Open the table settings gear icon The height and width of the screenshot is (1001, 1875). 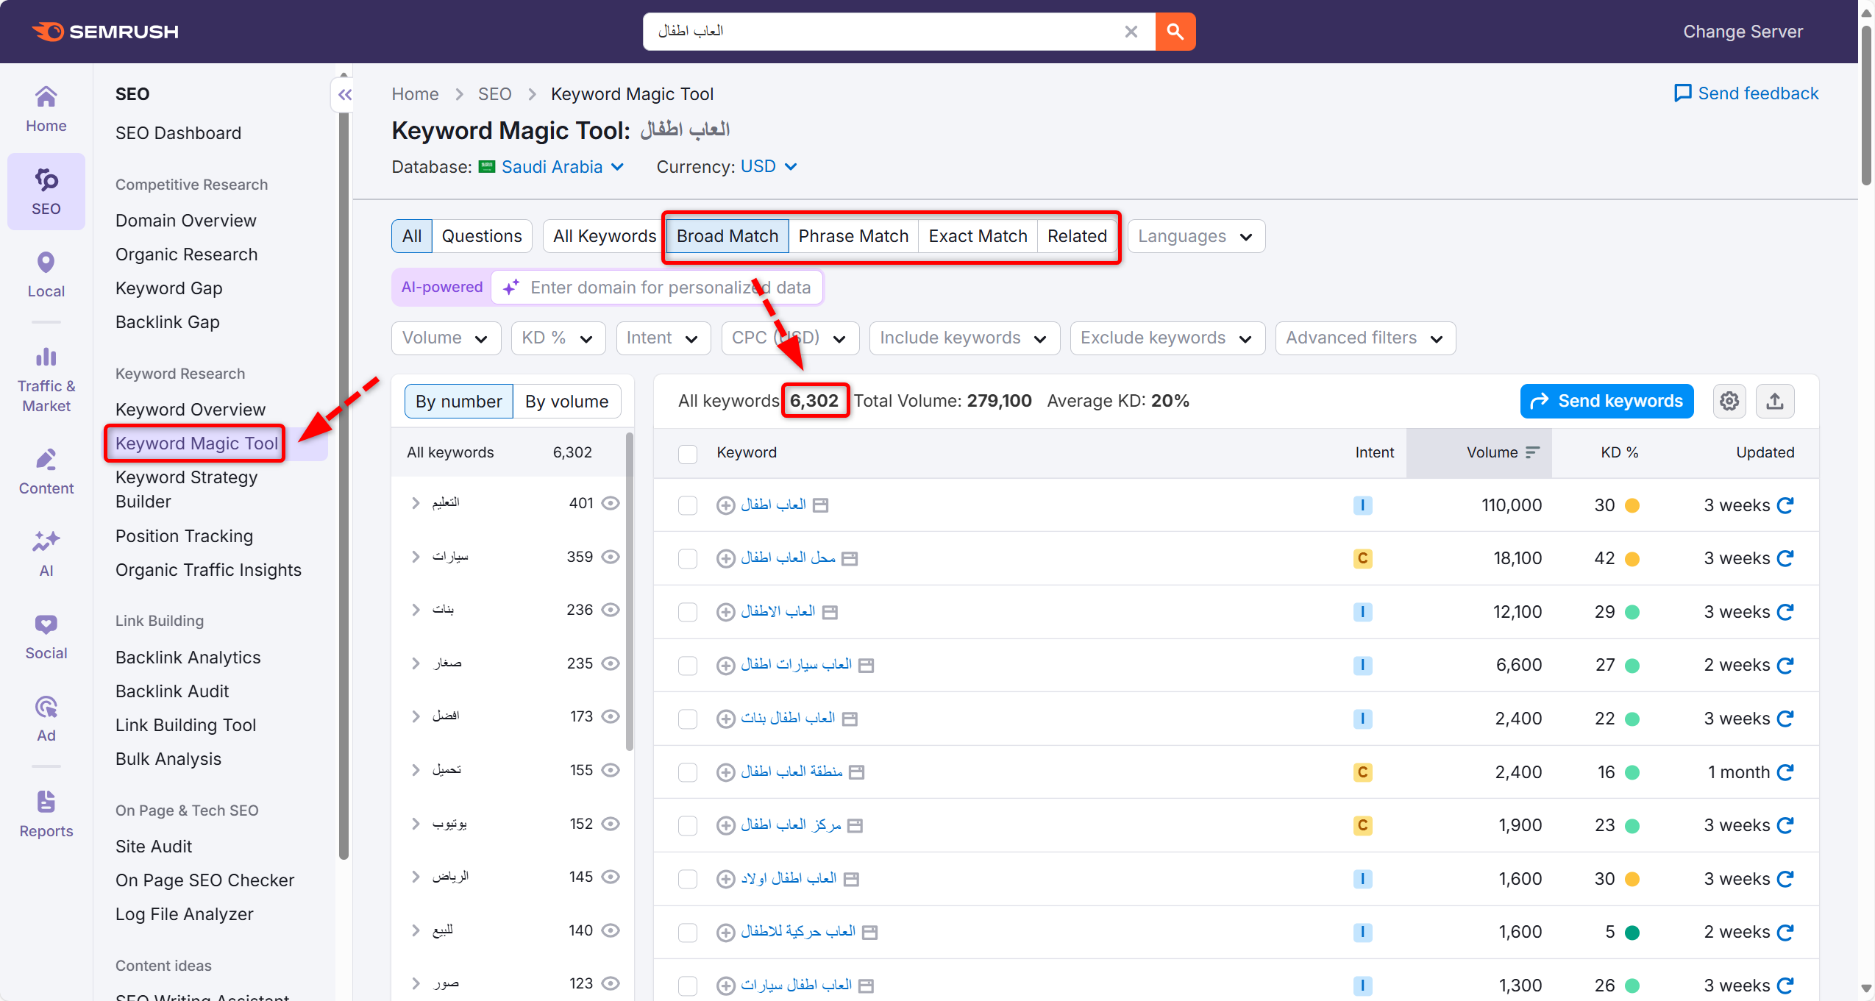click(1729, 401)
